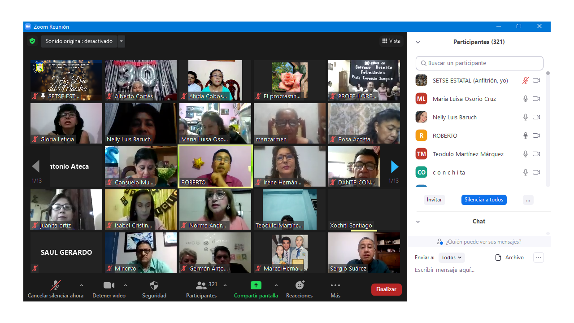Click the green encryption shield icon
Screen dimensions: 574x323
click(x=32, y=41)
